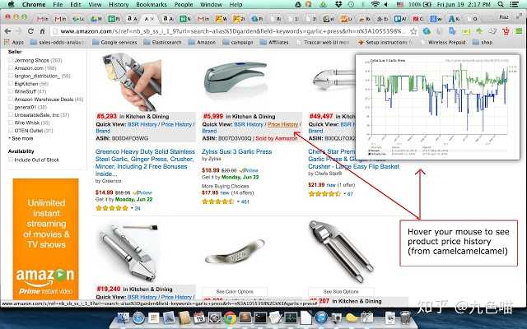The height and width of the screenshot is (329, 527).
Task: Reload the page with refresh icon
Action: coord(30,31)
